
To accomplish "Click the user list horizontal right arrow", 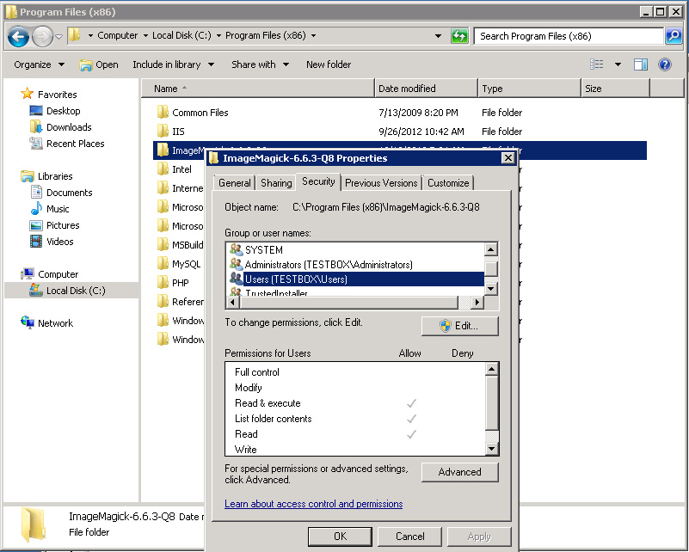I will tap(477, 302).
